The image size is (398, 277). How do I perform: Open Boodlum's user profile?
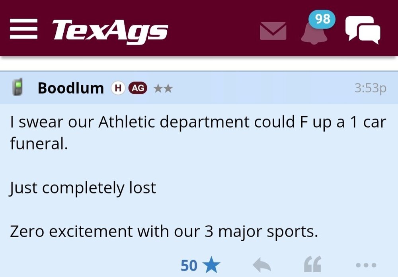pyautogui.click(x=70, y=88)
